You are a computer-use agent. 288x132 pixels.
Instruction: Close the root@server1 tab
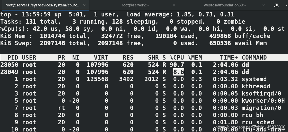[x=84, y=5]
